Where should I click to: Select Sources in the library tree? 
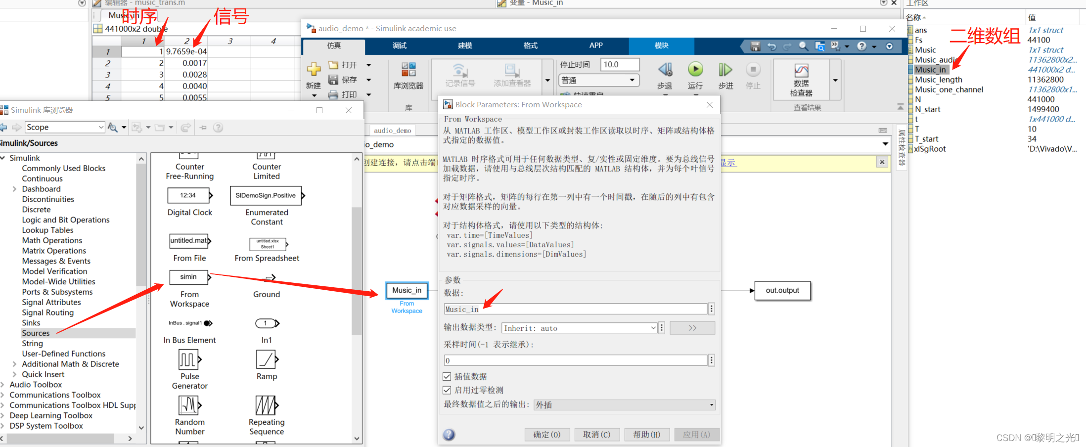click(36, 333)
